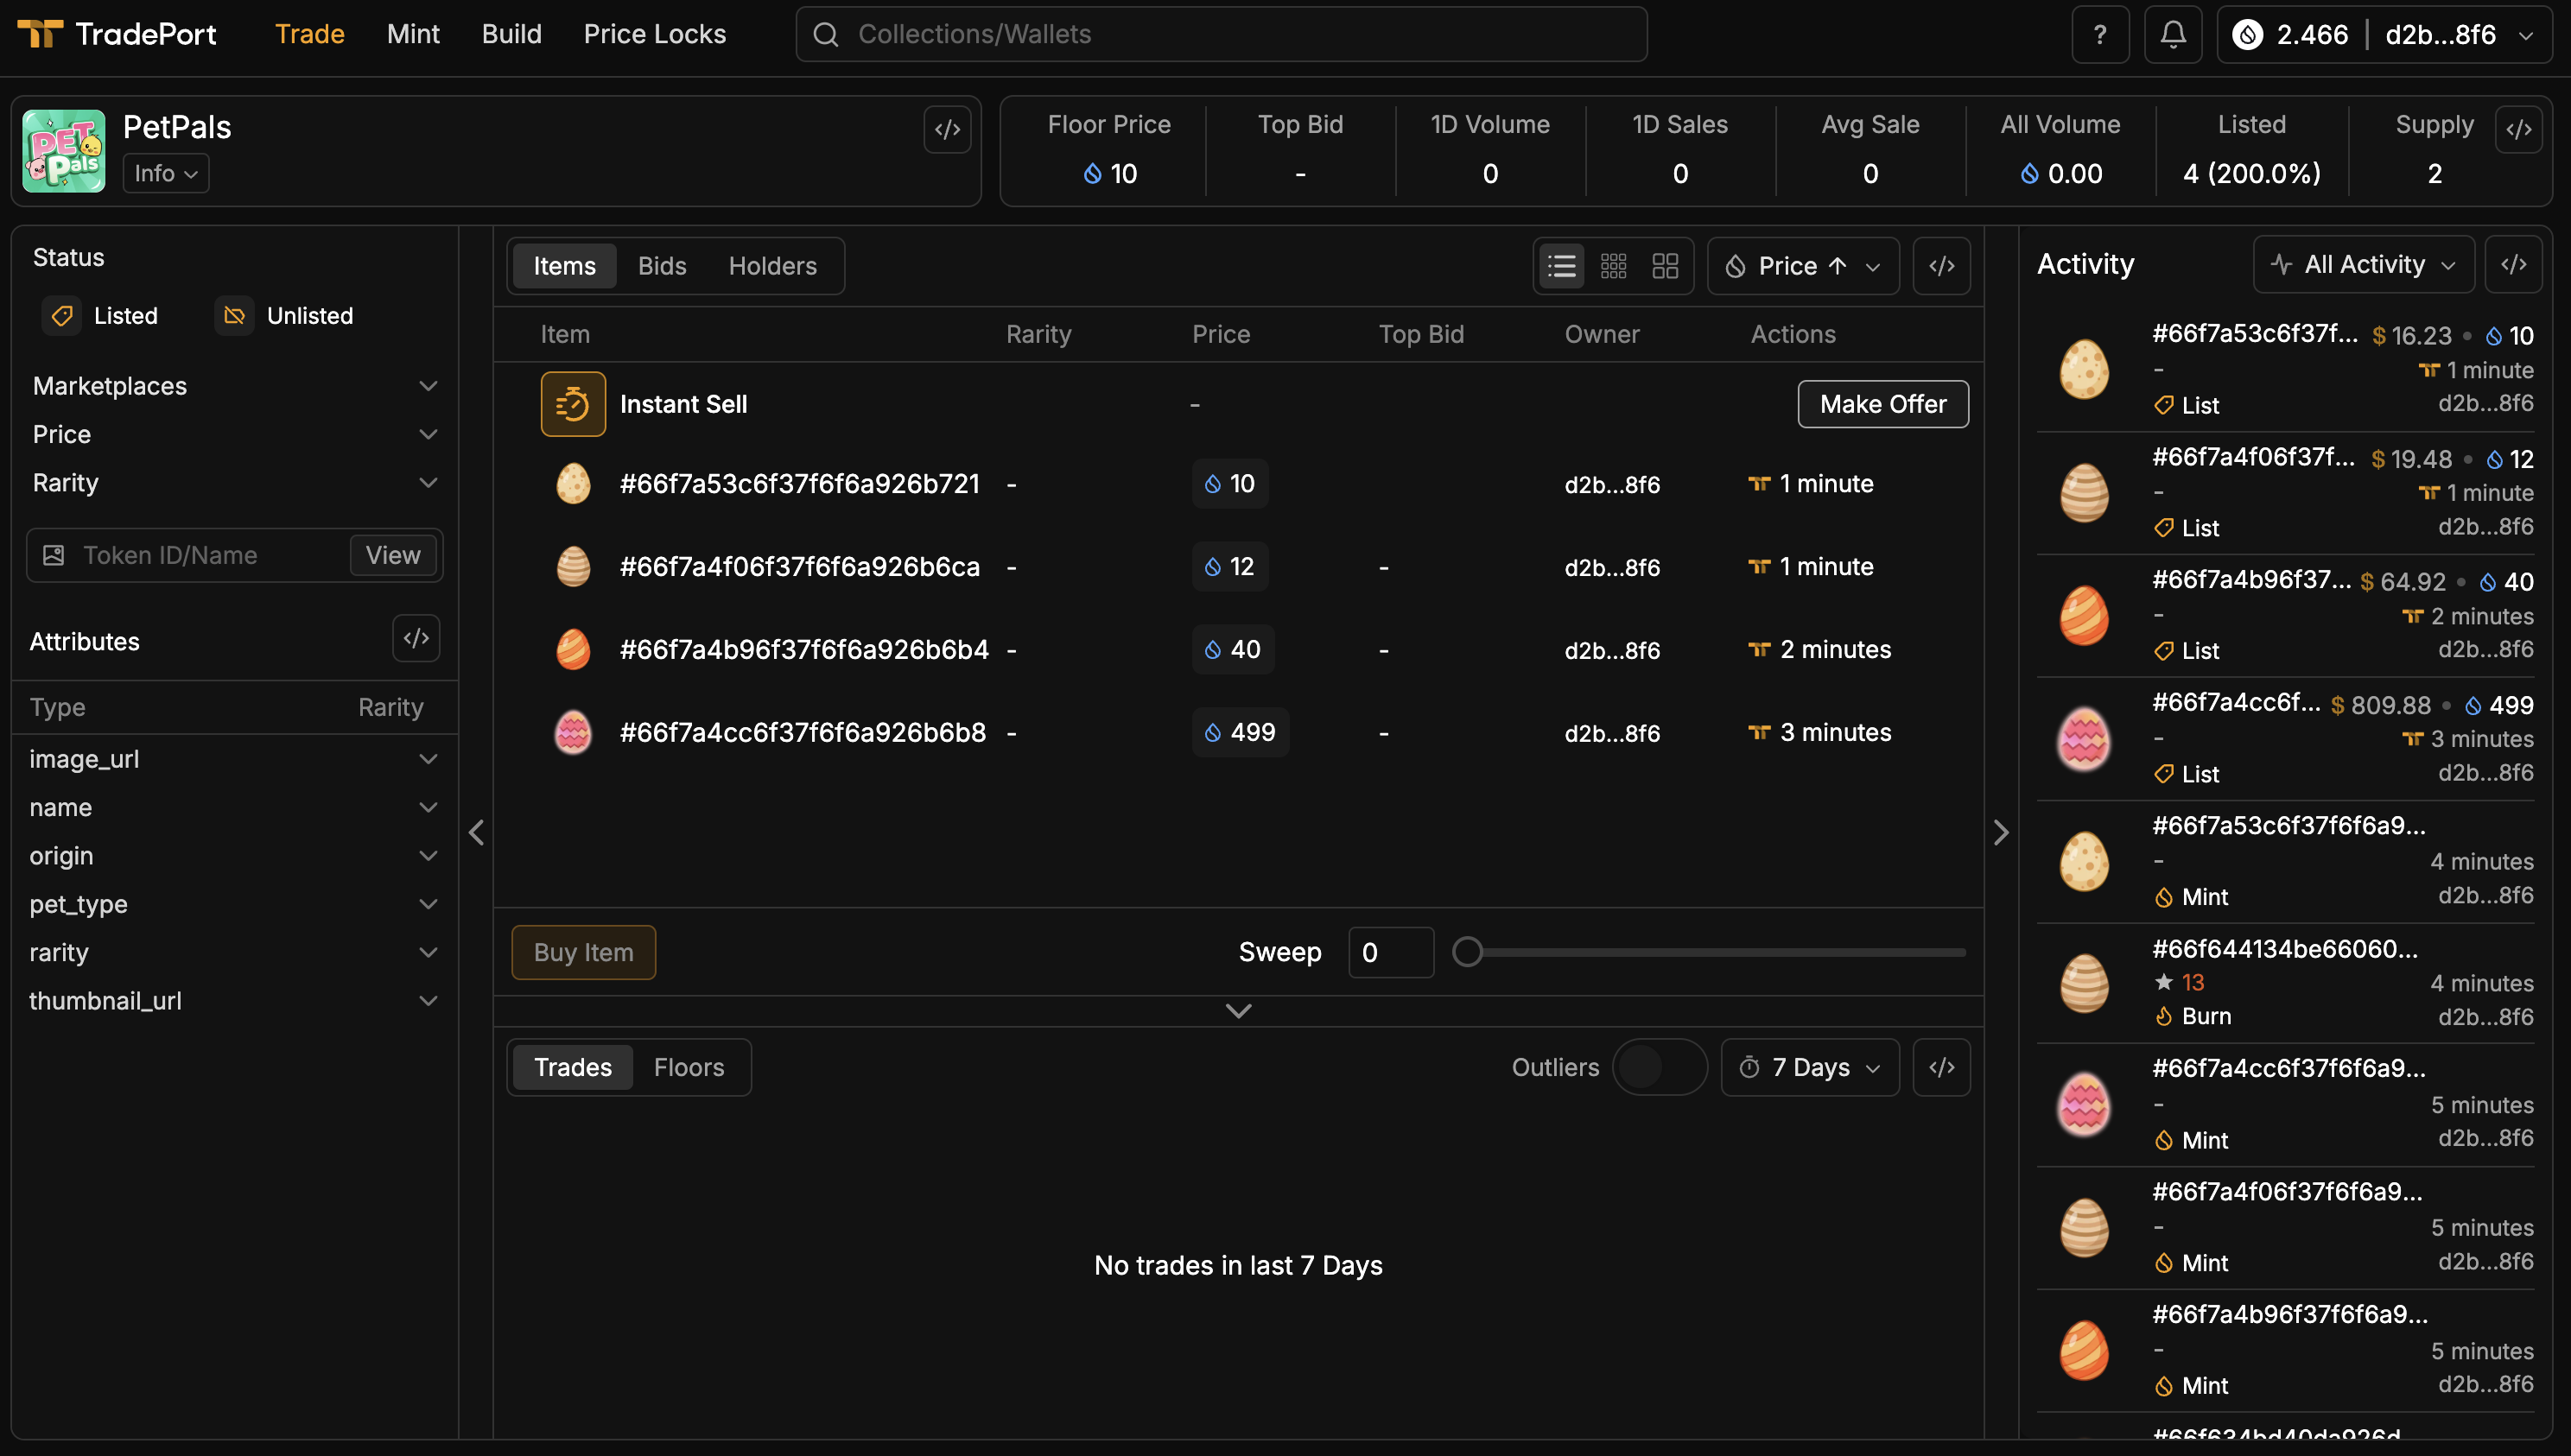
Task: Open the help question mark icon
Action: click(x=2100, y=35)
